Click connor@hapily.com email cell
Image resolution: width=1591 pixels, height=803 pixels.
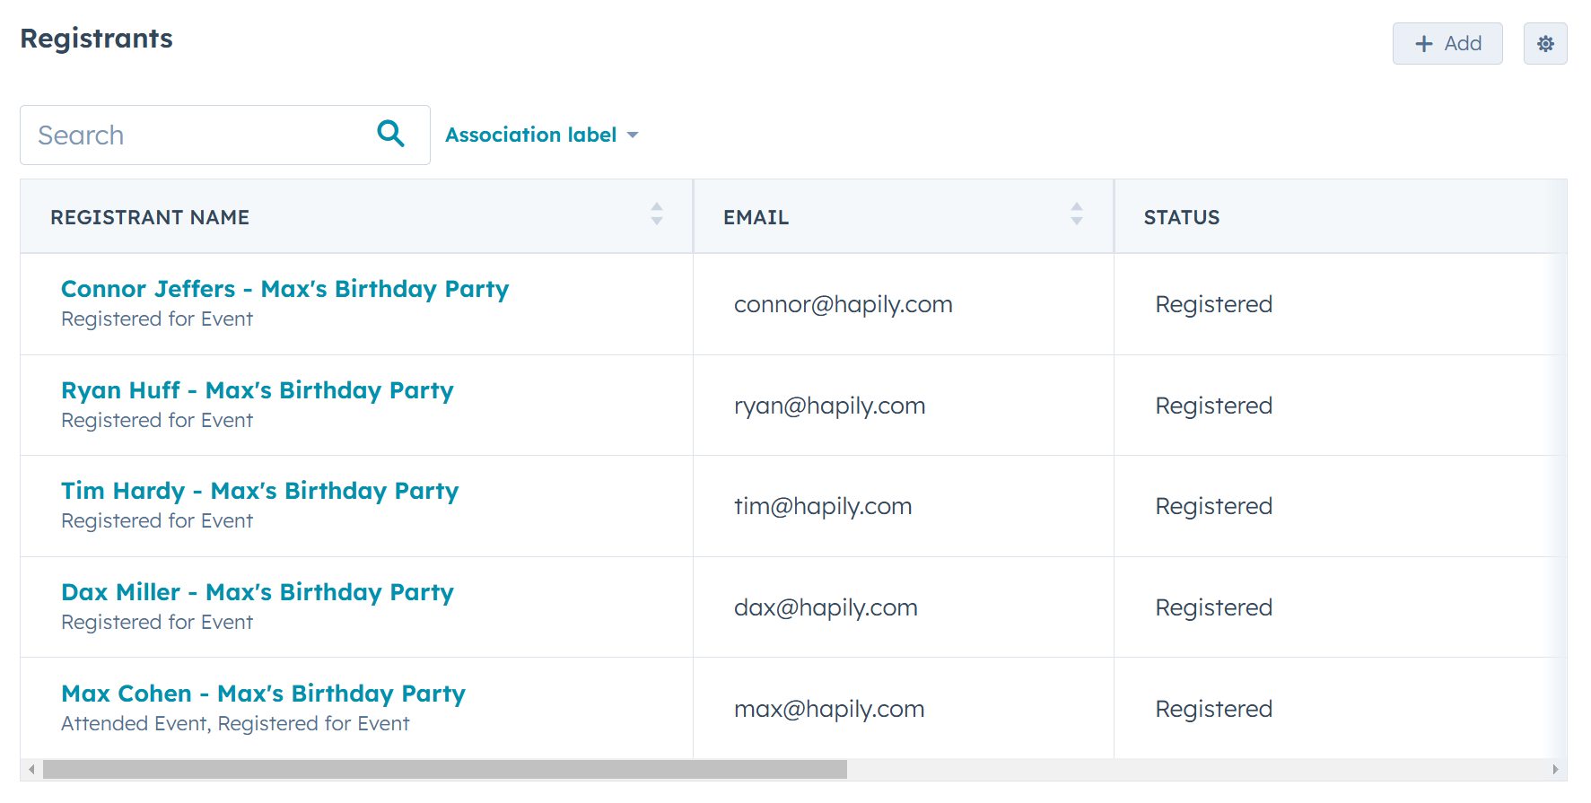(843, 305)
